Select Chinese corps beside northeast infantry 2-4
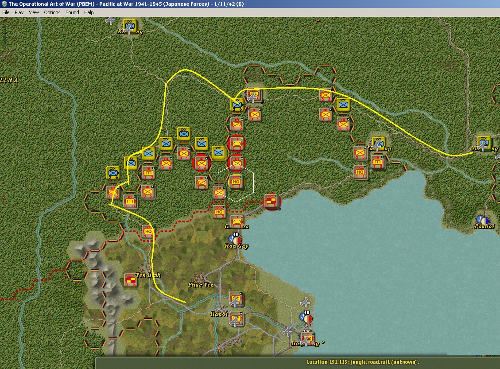The width and height of the screenshot is (500, 369). click(x=343, y=105)
